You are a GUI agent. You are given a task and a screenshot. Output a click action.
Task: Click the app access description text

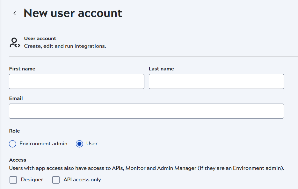pyautogui.click(x=146, y=168)
